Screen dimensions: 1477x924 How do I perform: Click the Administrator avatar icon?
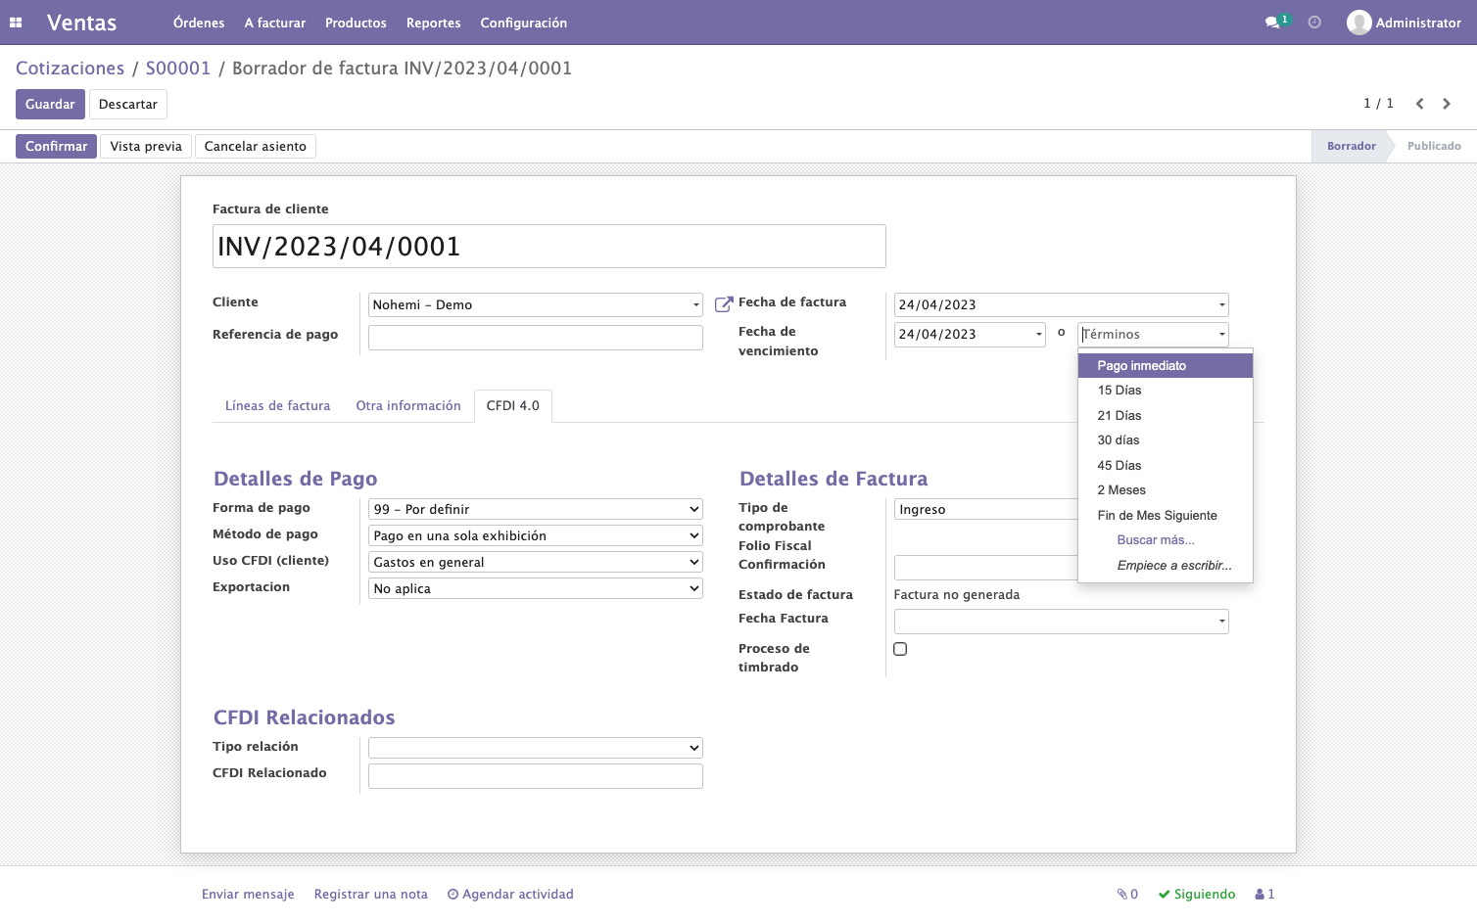coord(1358,23)
